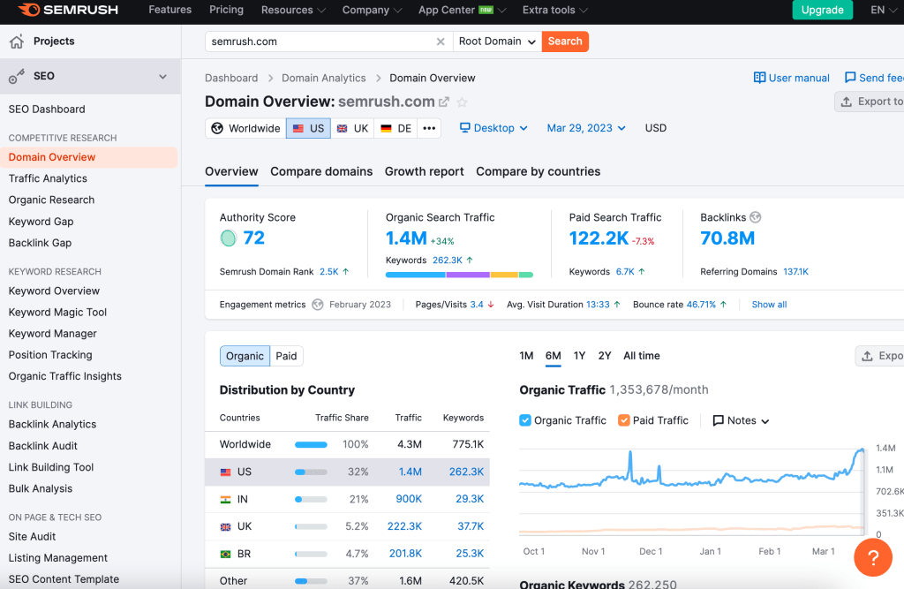Show more countries with ellipsis button
Screen dimensions: 904x589
[x=429, y=128]
